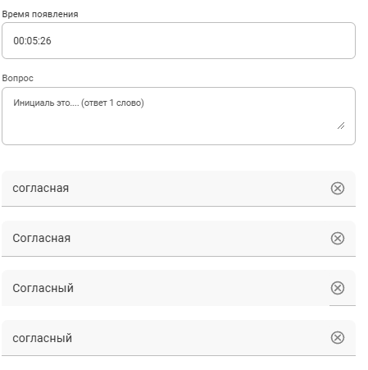This screenshot has height=370, width=368.
Task: Select the seconds segment '26' in time value
Action: coord(46,41)
